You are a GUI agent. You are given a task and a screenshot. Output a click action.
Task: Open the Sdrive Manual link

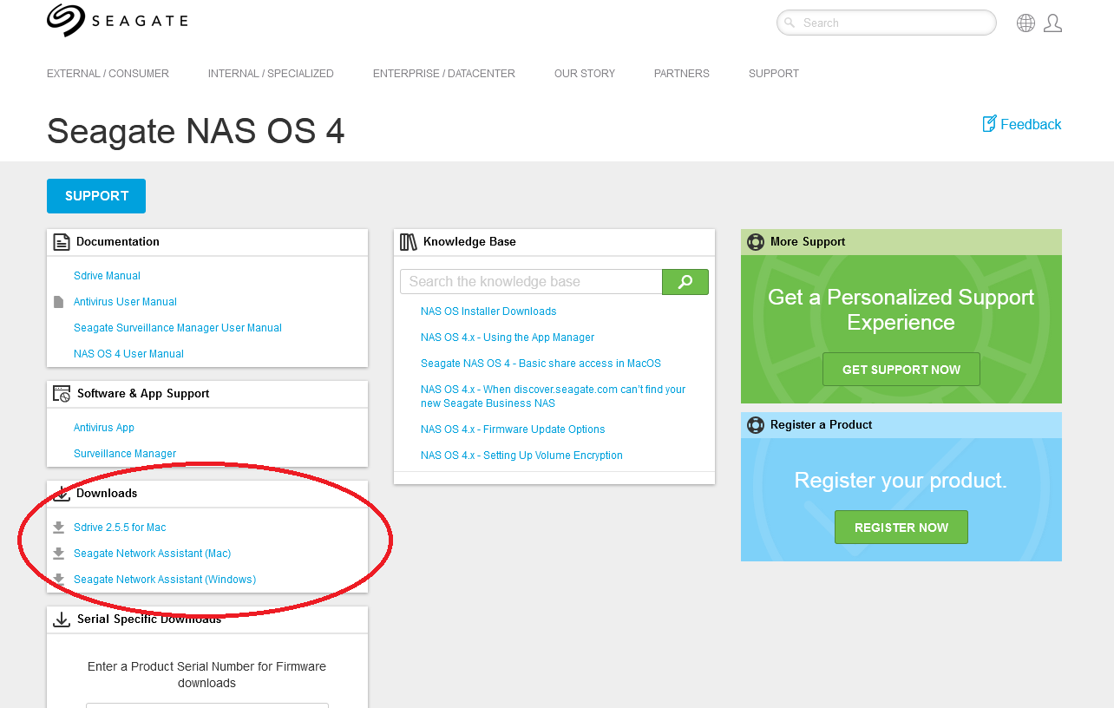[107, 276]
